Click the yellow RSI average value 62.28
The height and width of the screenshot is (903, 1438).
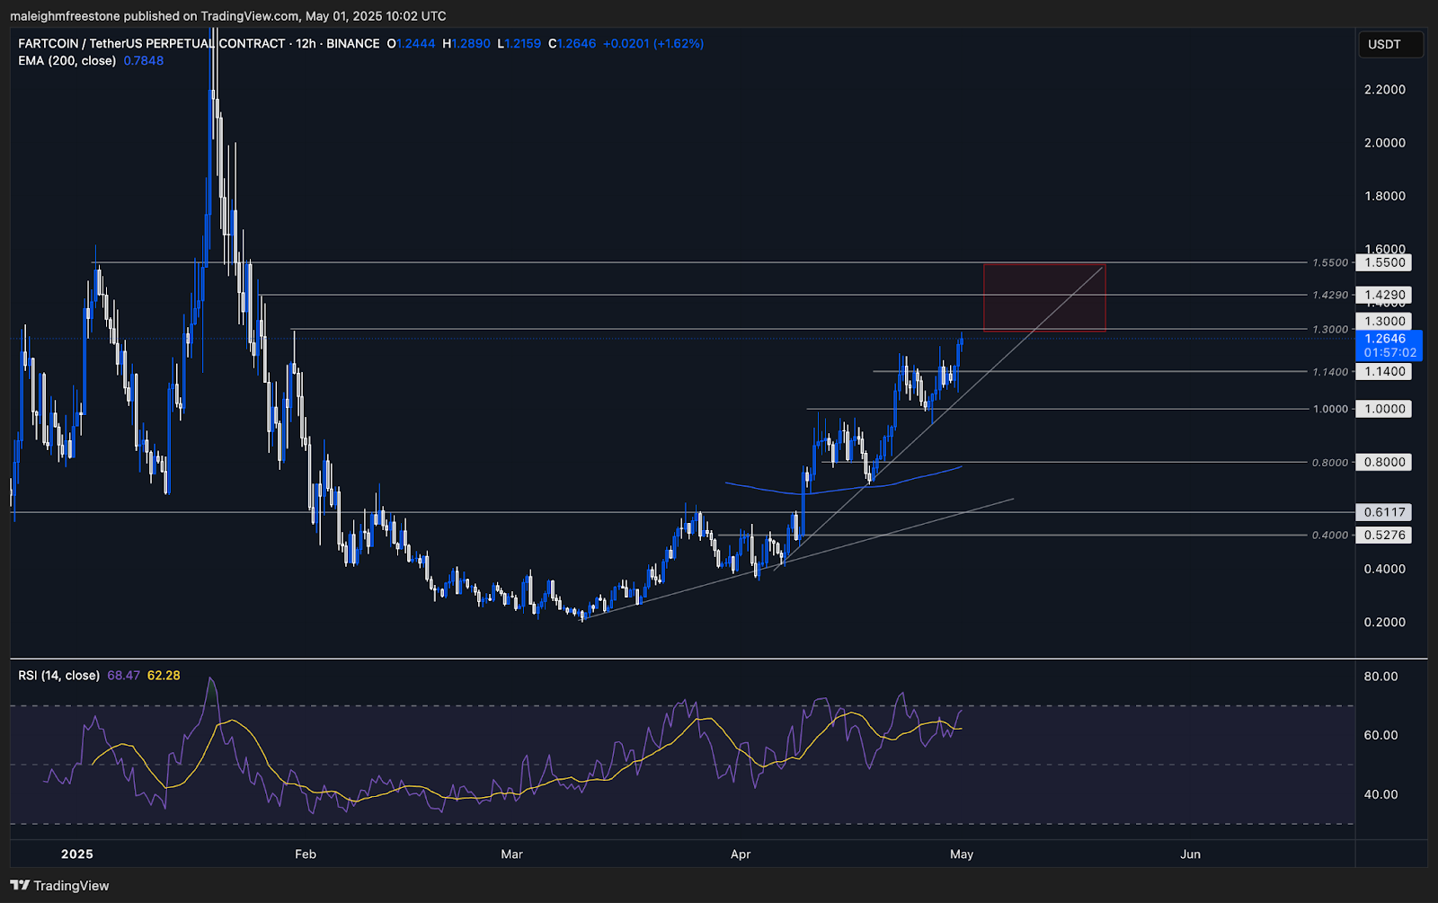(164, 676)
